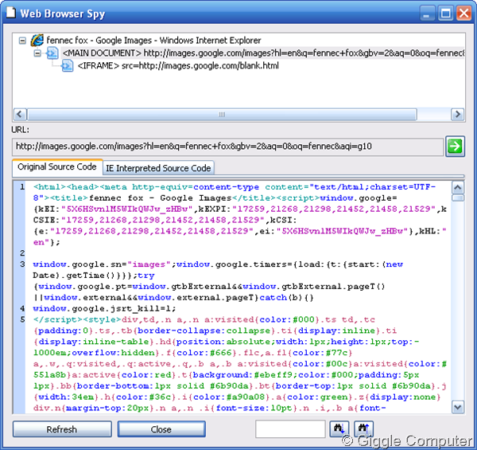The height and width of the screenshot is (450, 477).
Task: Click source line number 5
Action: pos(22,319)
